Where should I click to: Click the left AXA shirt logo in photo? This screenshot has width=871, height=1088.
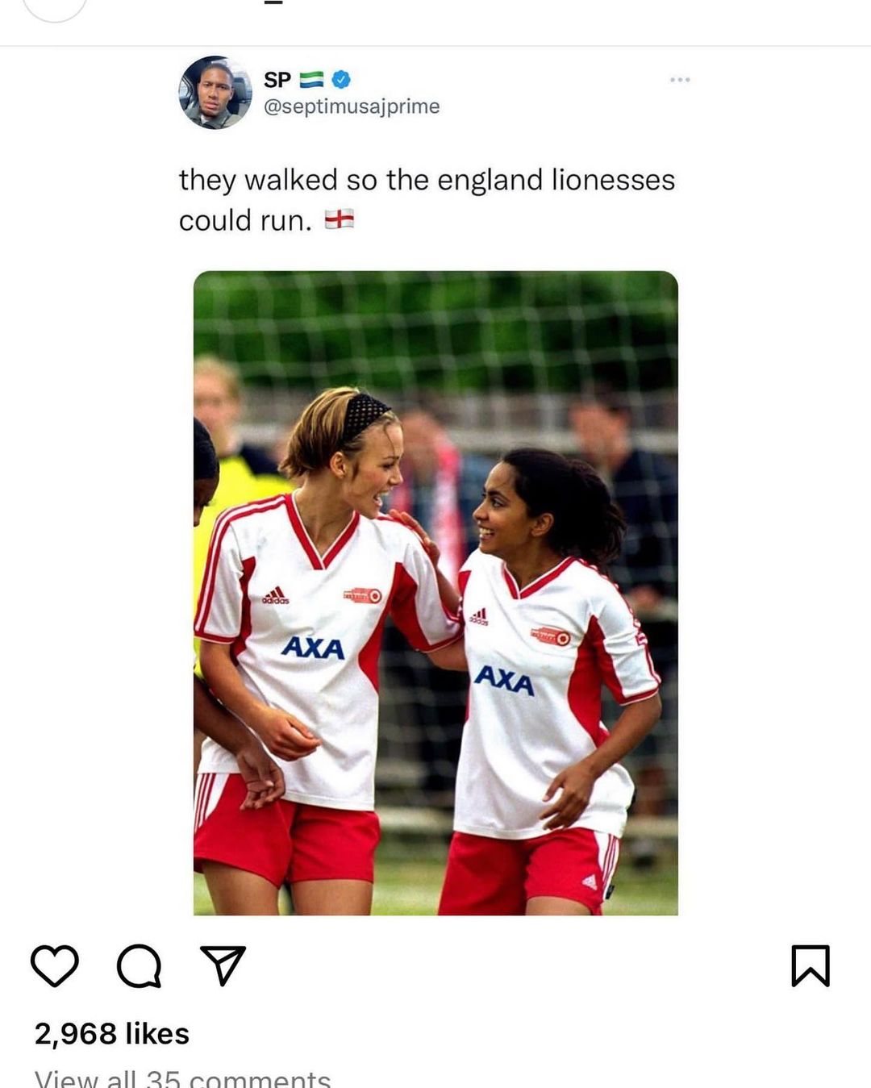pyautogui.click(x=313, y=647)
